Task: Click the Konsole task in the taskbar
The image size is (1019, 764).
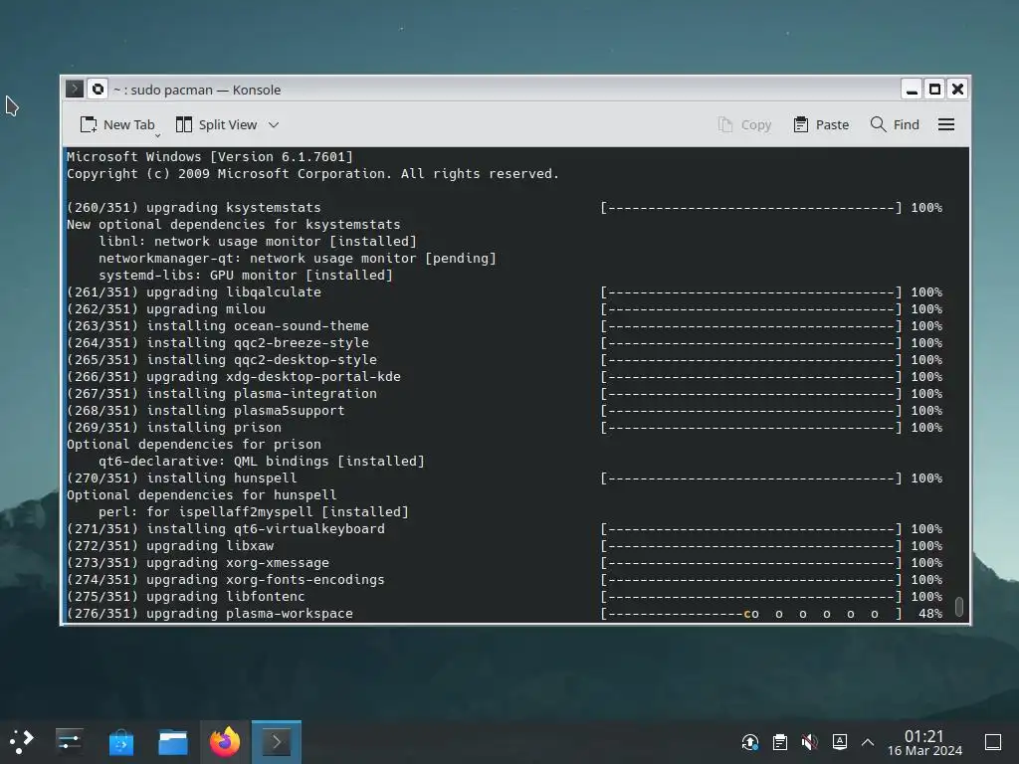Action: [x=277, y=741]
